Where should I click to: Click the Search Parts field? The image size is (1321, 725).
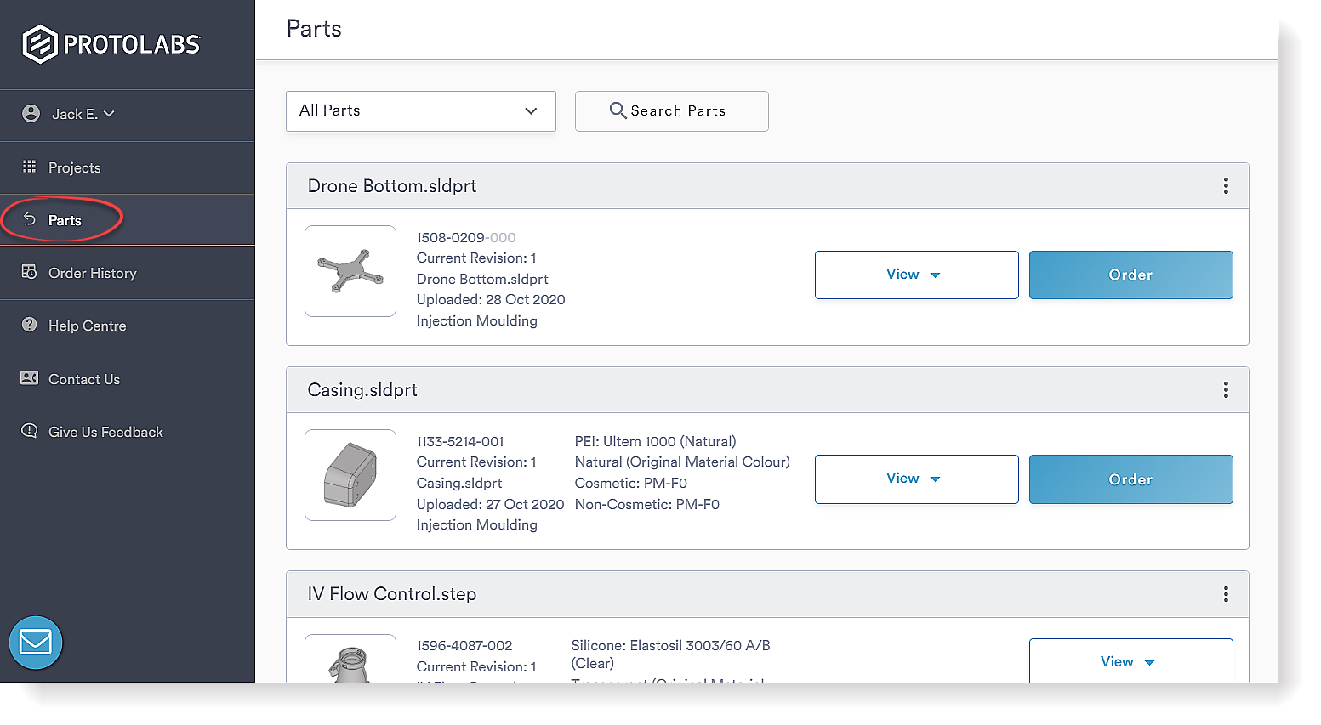(672, 111)
